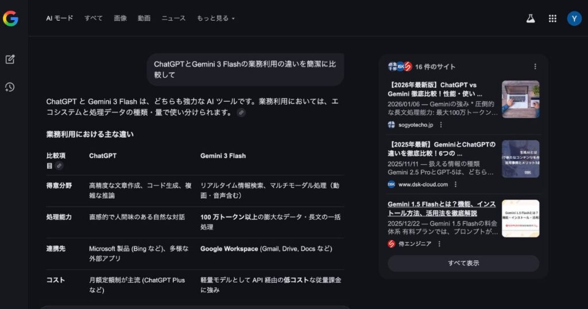Switch to the すべて tab
Image resolution: width=588 pixels, height=309 pixels.
tap(94, 18)
